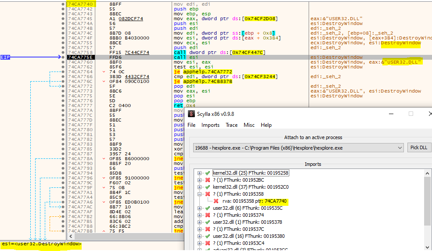Click the Scylla application icon in title bar
This screenshot has width=432, height=251.
[191, 114]
